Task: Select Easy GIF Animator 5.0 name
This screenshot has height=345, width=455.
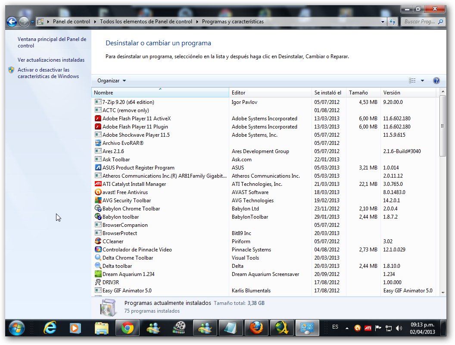Action: point(127,290)
